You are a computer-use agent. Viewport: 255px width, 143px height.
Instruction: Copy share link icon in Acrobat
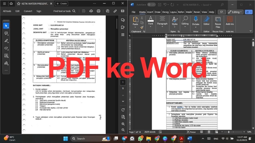tap(115, 11)
